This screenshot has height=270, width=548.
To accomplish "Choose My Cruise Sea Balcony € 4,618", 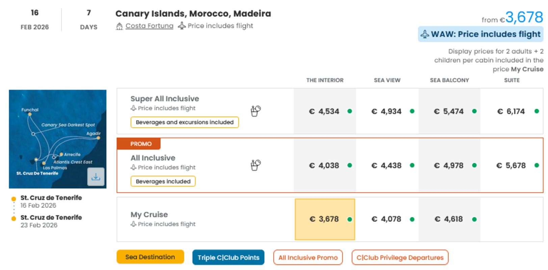I will point(449,219).
